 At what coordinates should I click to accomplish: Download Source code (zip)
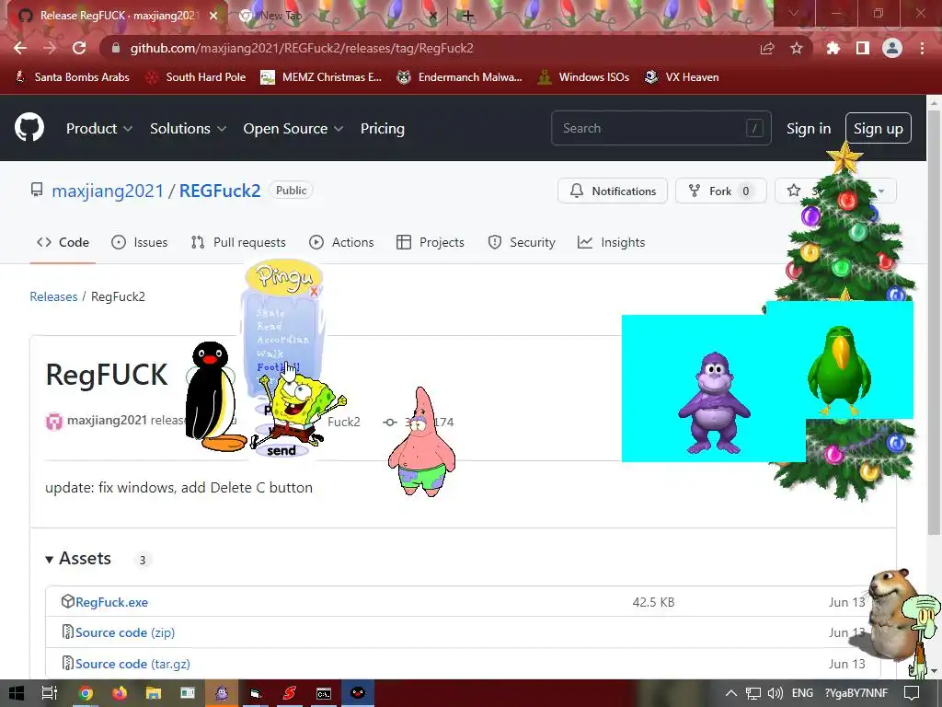coord(125,632)
